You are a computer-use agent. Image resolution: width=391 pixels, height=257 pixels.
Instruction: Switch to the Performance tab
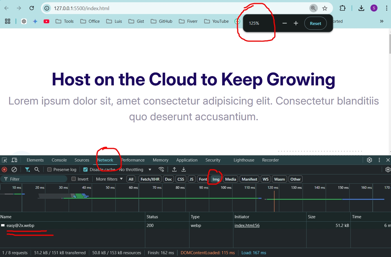pyautogui.click(x=133, y=160)
